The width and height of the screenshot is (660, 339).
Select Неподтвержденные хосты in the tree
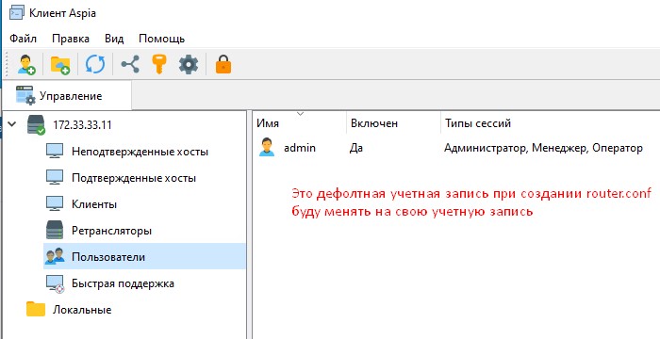(140, 152)
